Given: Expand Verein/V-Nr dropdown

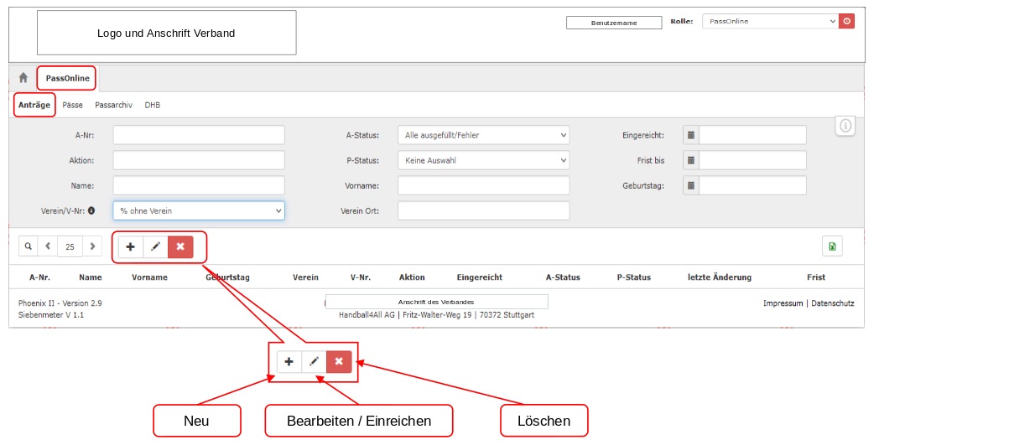Looking at the screenshot, I should pyautogui.click(x=199, y=210).
